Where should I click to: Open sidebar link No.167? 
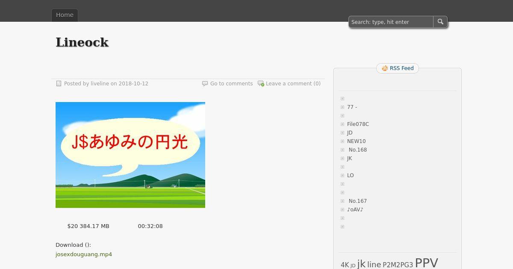358,201
